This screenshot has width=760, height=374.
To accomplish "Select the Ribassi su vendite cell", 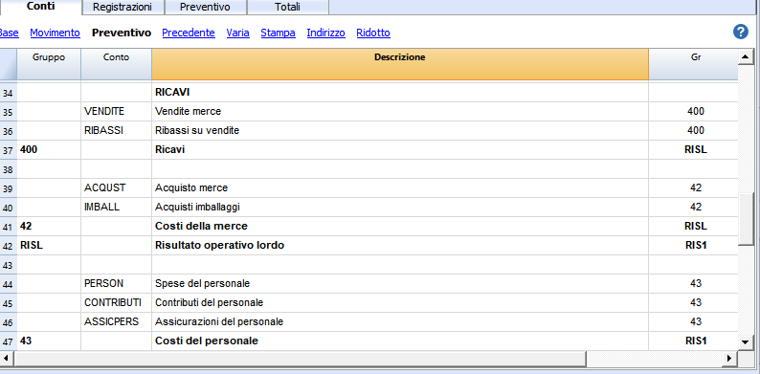I will [x=400, y=131].
